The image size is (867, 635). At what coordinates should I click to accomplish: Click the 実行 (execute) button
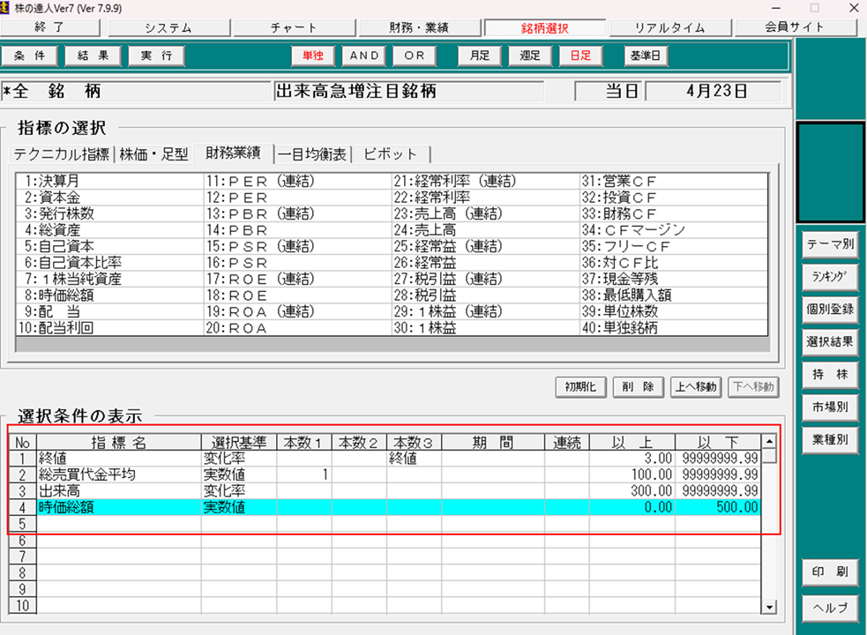click(156, 56)
